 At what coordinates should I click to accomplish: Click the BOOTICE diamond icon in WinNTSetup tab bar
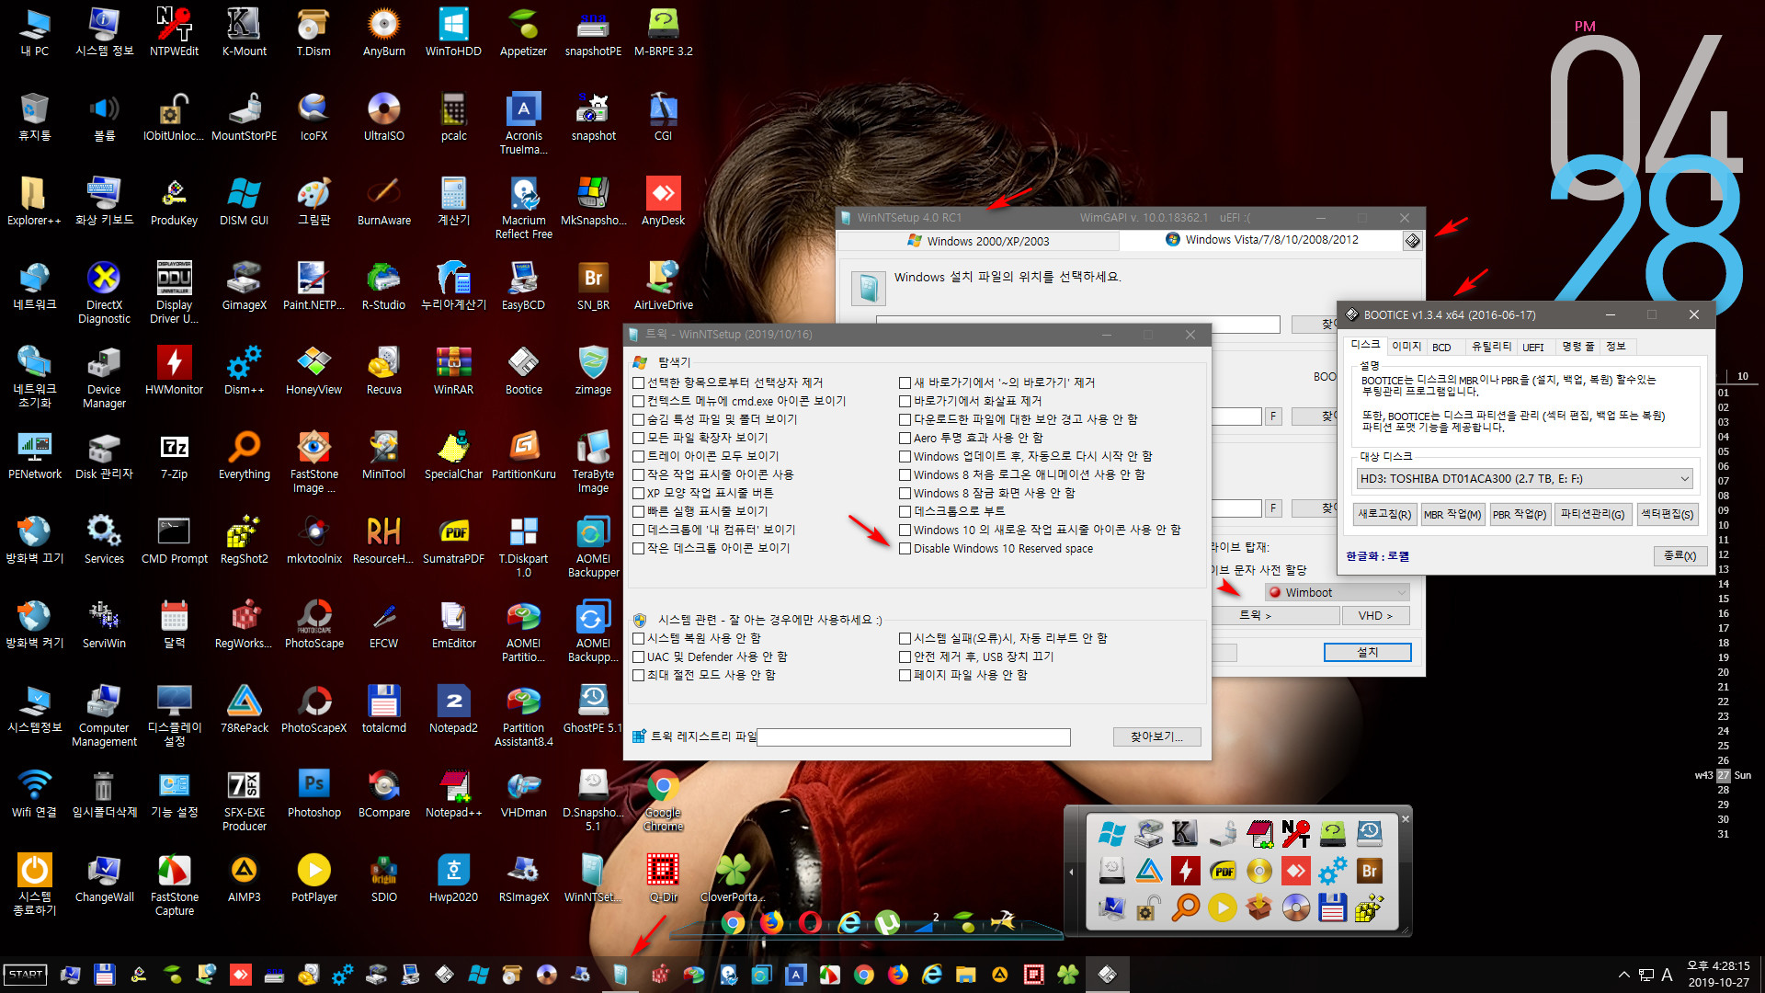tap(1412, 241)
